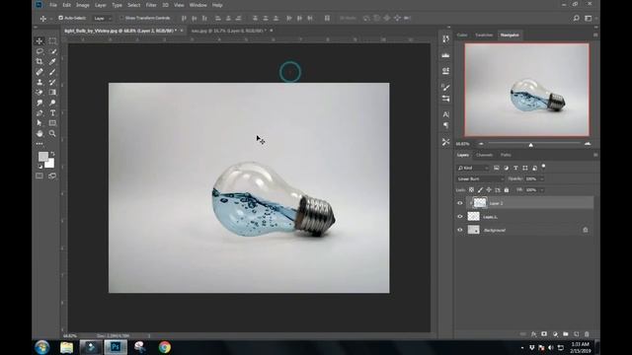
Task: Select the Crop tool
Action: [x=39, y=61]
